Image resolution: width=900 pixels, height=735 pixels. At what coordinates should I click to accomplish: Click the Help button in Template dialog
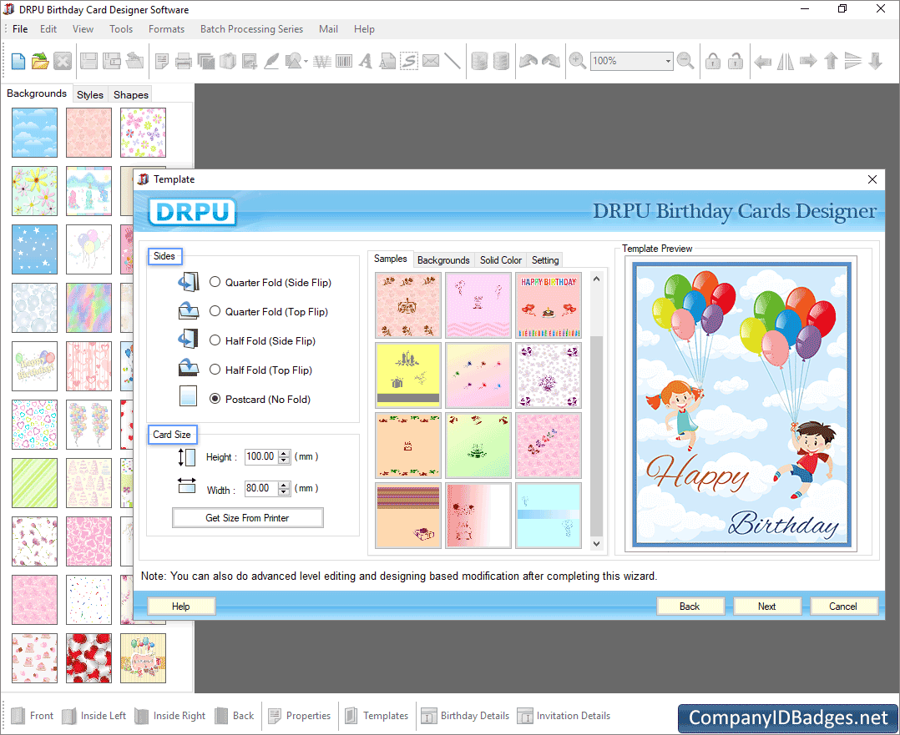[181, 607]
